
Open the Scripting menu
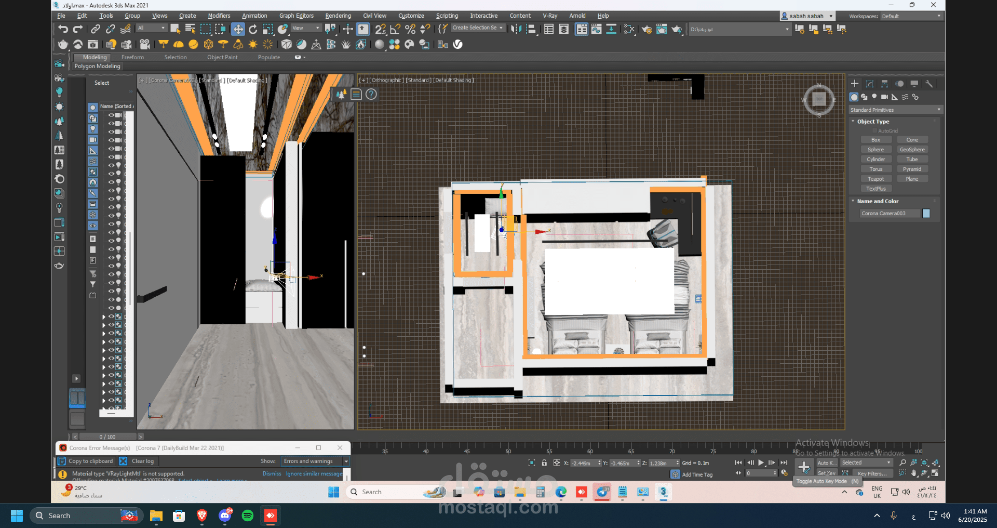447,16
